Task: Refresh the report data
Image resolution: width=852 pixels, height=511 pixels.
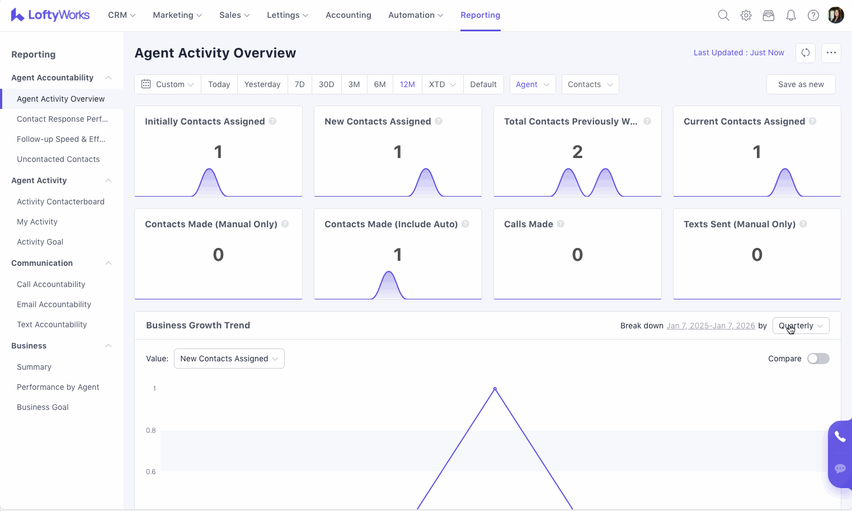Action: (806, 53)
